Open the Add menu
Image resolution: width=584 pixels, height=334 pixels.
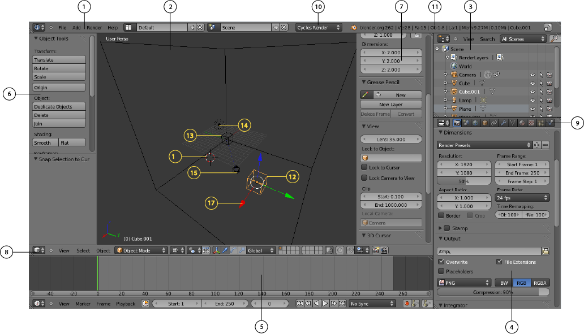pos(76,28)
